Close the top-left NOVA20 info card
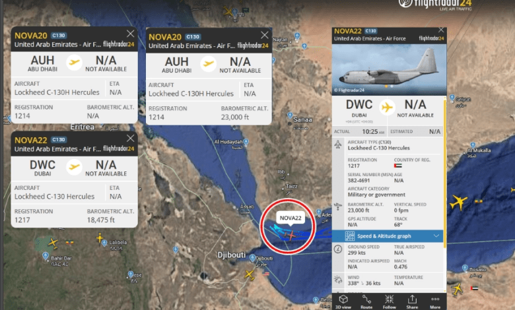The height and width of the screenshot is (310, 515). click(x=130, y=34)
